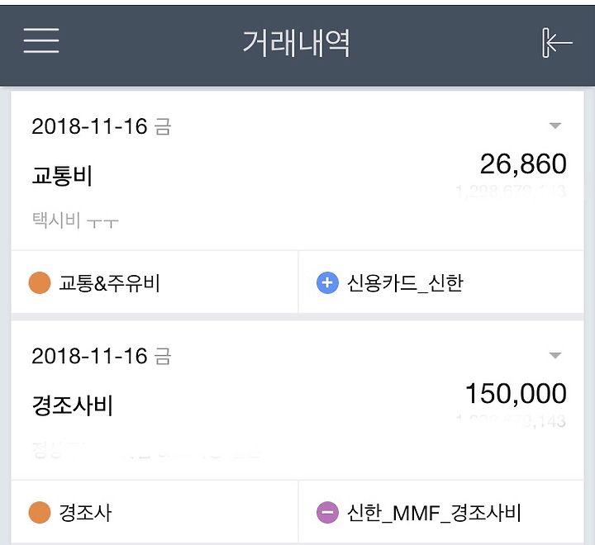Select the 150,000 amount
Screen dimensions: 595x545
pyautogui.click(x=516, y=394)
